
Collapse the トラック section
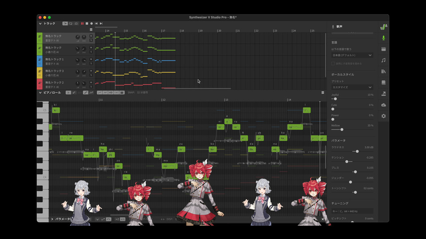click(x=40, y=23)
